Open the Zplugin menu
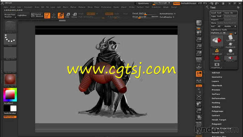Image resolution: width=243 pixels, height=137 pixels. tap(166, 7)
